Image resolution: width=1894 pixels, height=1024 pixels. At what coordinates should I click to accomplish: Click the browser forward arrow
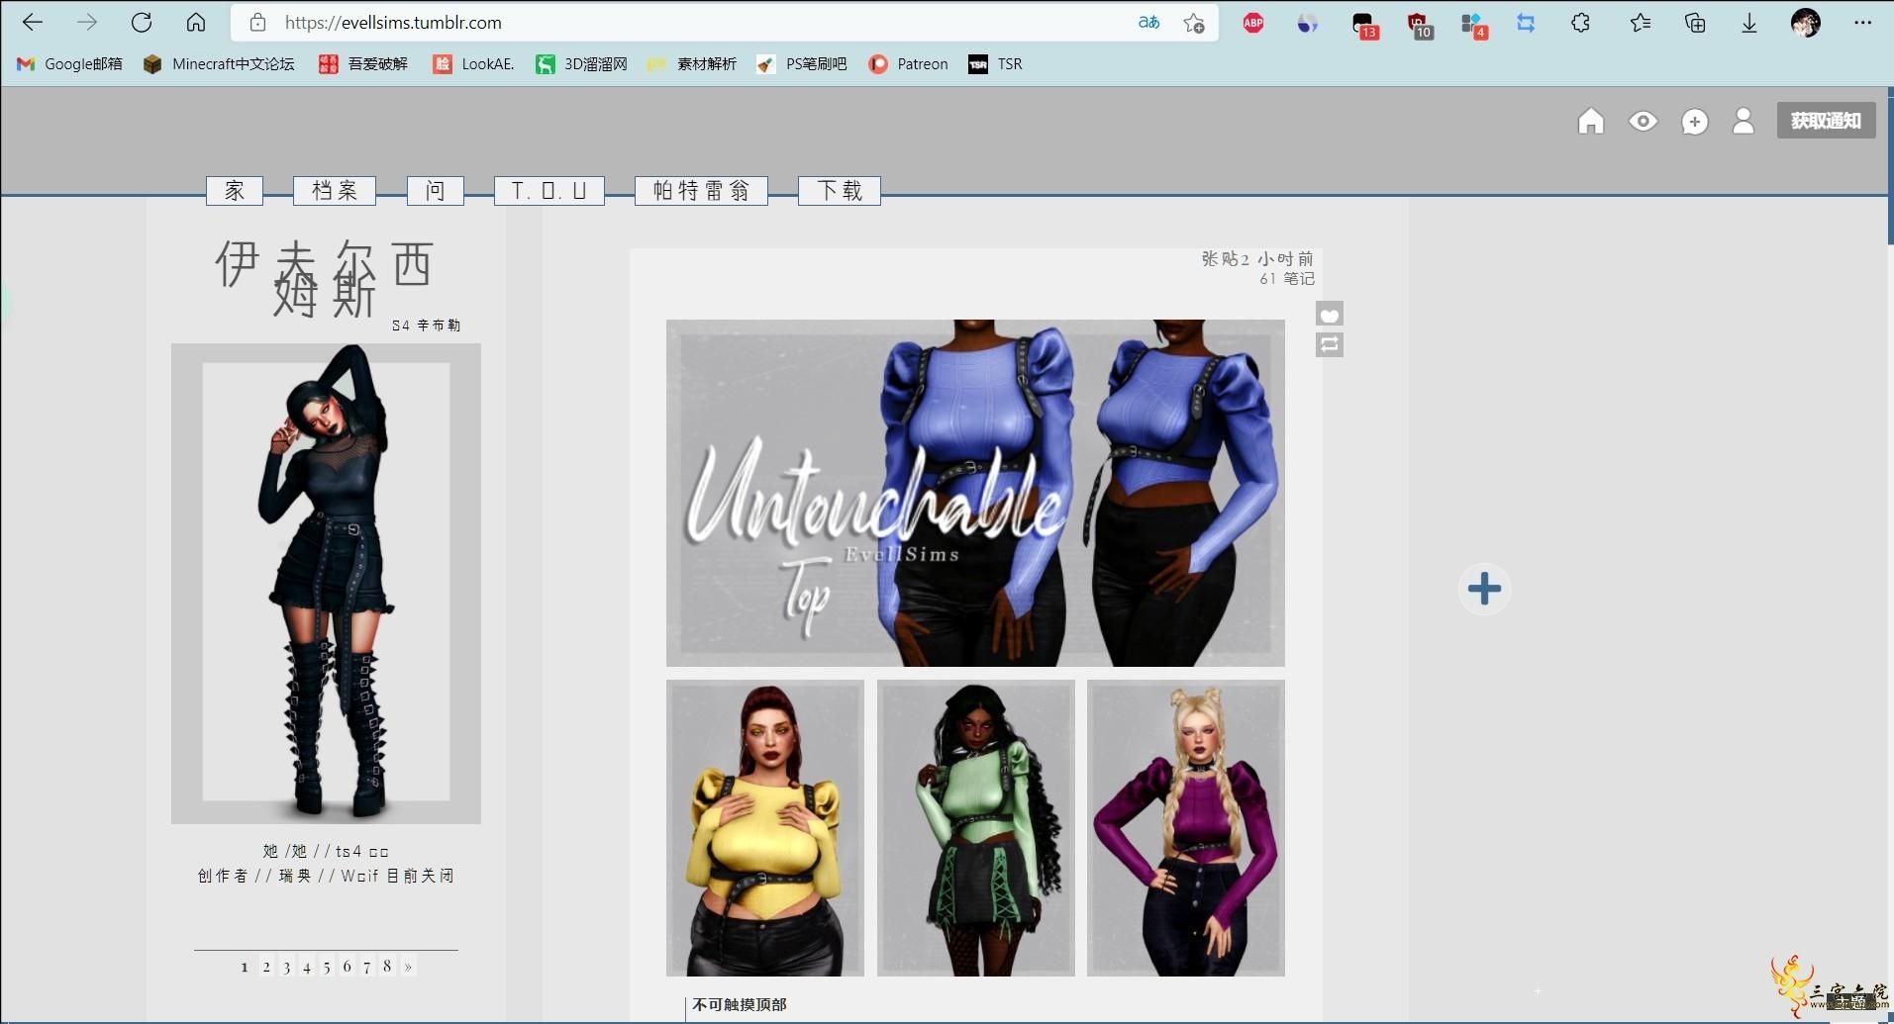click(x=87, y=22)
